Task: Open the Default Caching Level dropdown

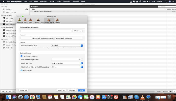Action: (x=67, y=45)
